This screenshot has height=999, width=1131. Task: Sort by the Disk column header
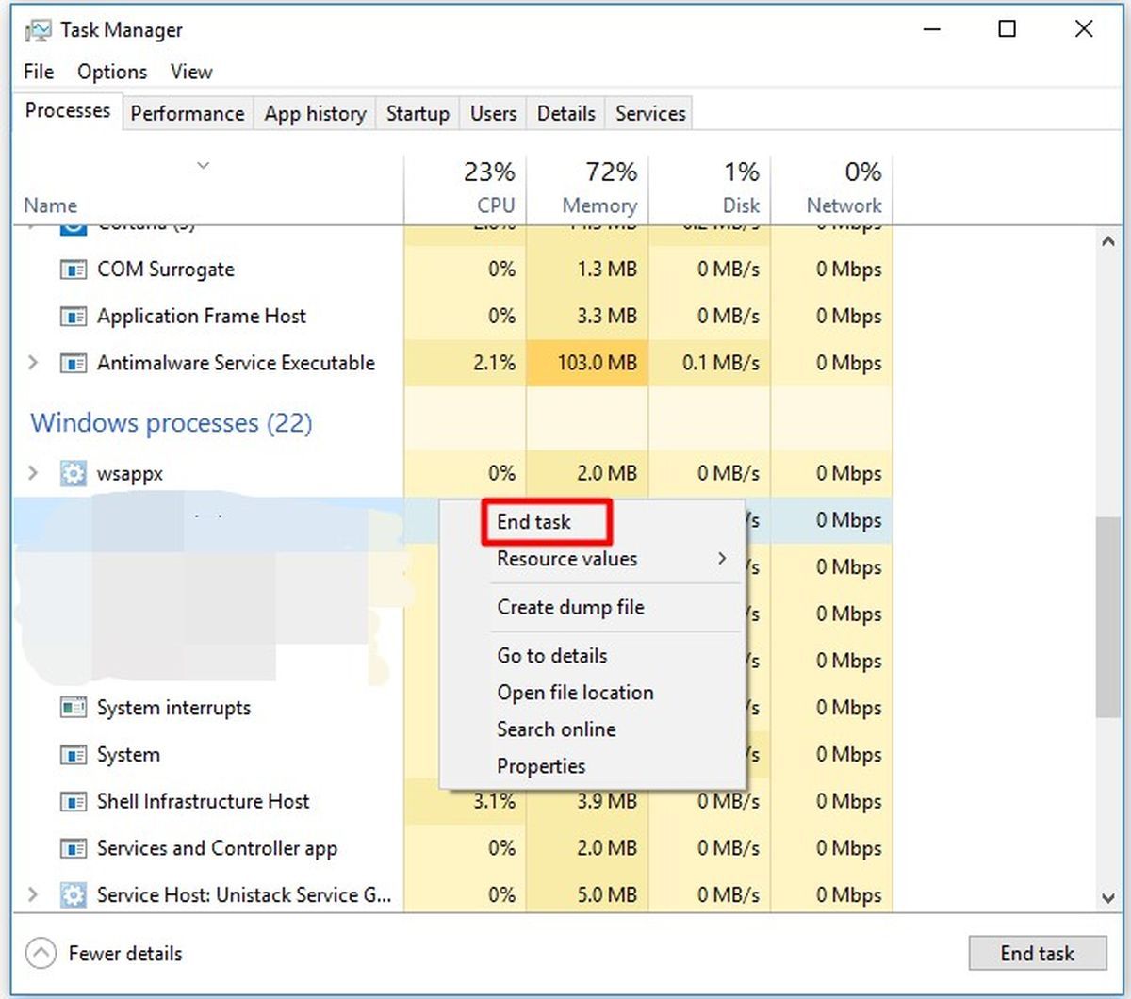[x=710, y=189]
